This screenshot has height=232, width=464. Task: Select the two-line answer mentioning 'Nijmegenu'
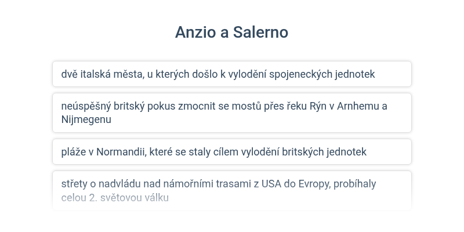pyautogui.click(x=232, y=113)
